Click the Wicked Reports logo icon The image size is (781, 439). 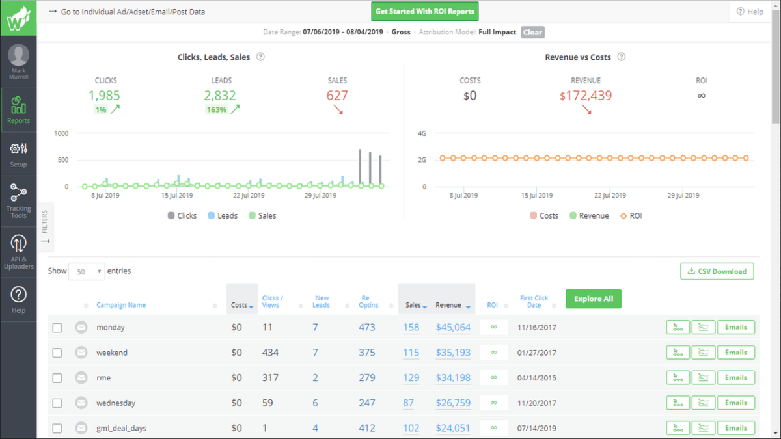coord(18,19)
